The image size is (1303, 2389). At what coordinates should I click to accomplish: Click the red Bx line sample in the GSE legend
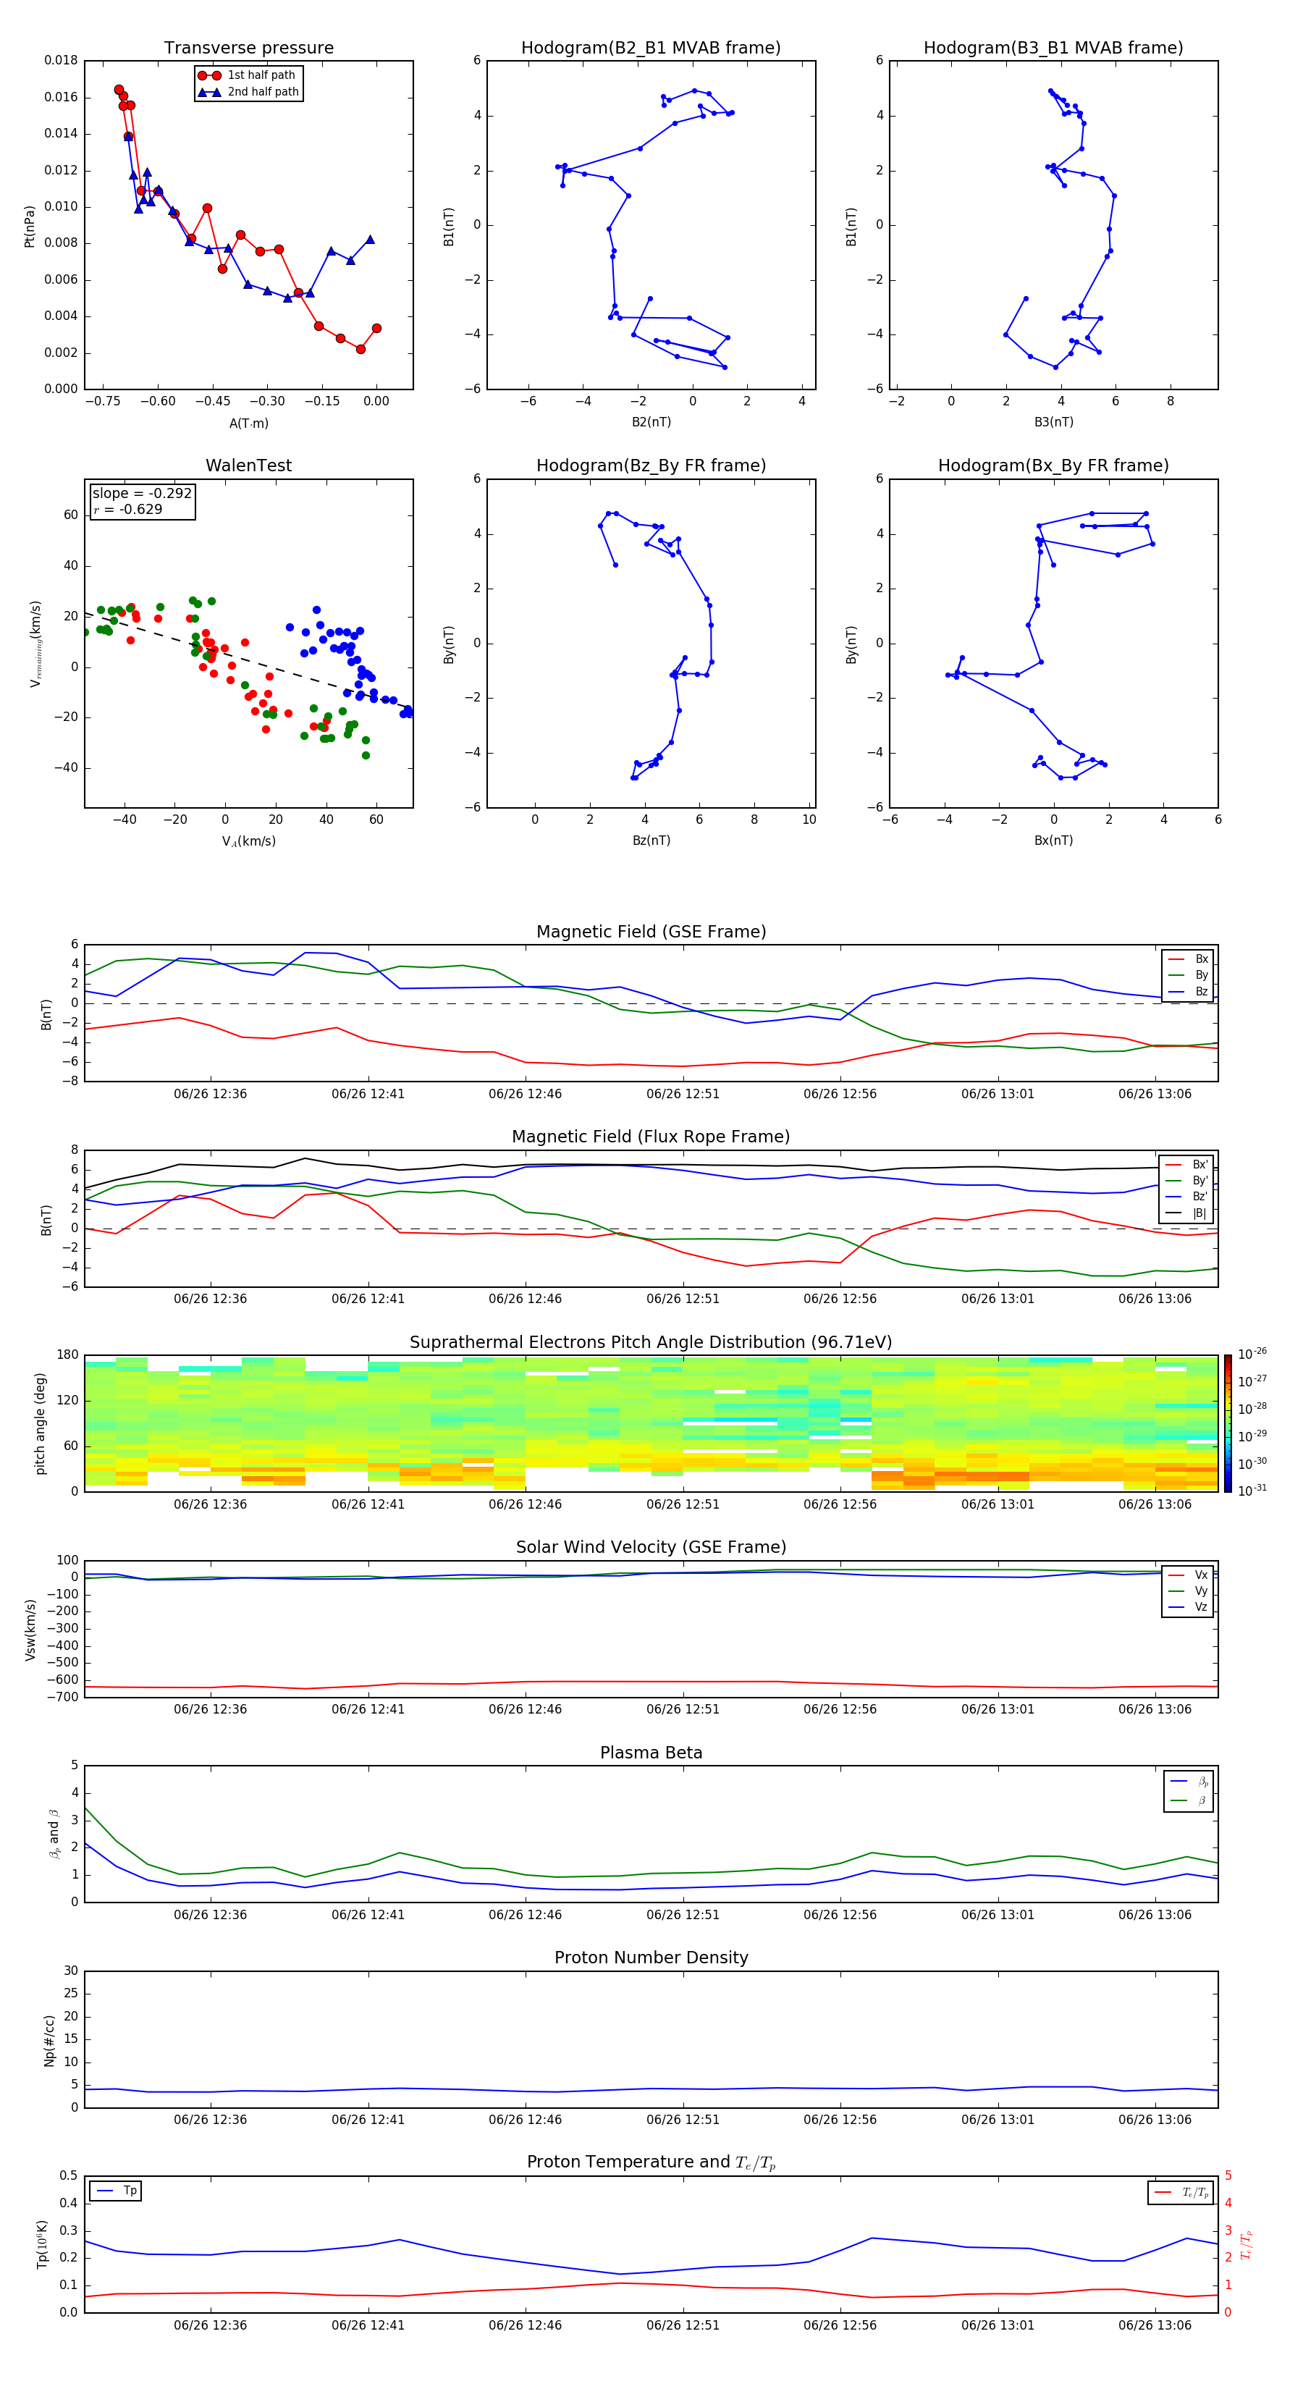point(1175,959)
